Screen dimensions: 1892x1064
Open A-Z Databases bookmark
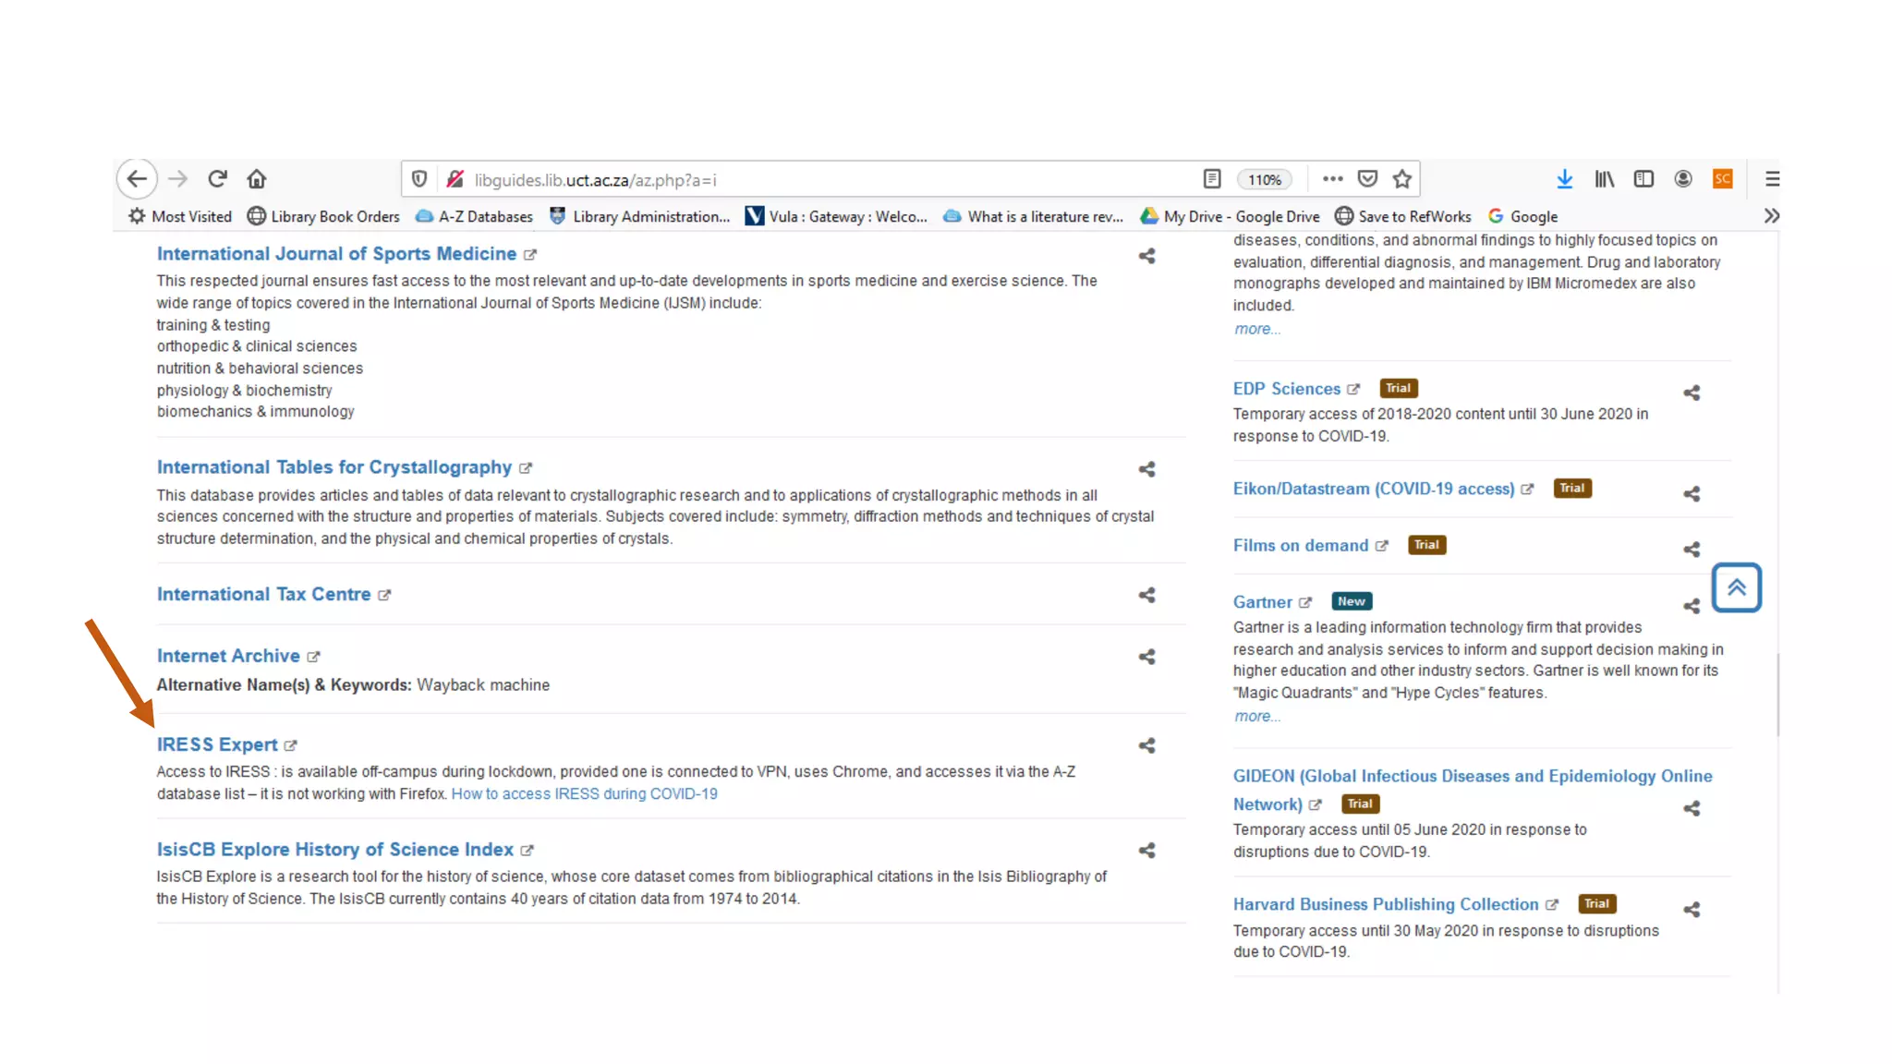coord(475,216)
